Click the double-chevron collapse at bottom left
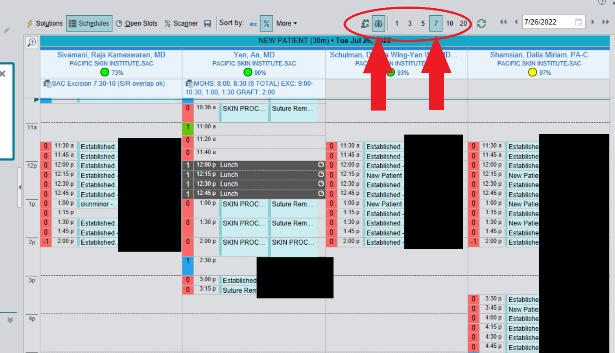The height and width of the screenshot is (353, 615). pos(10,319)
